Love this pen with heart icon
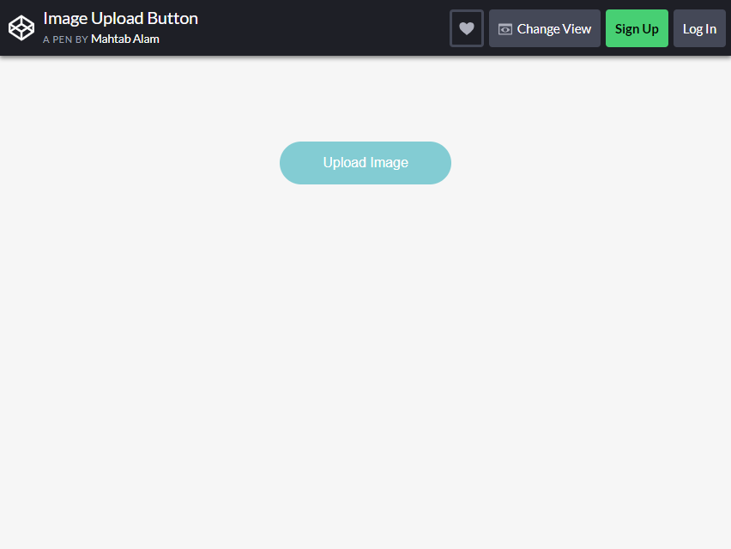Screen dimensions: 731x549 point(467,28)
